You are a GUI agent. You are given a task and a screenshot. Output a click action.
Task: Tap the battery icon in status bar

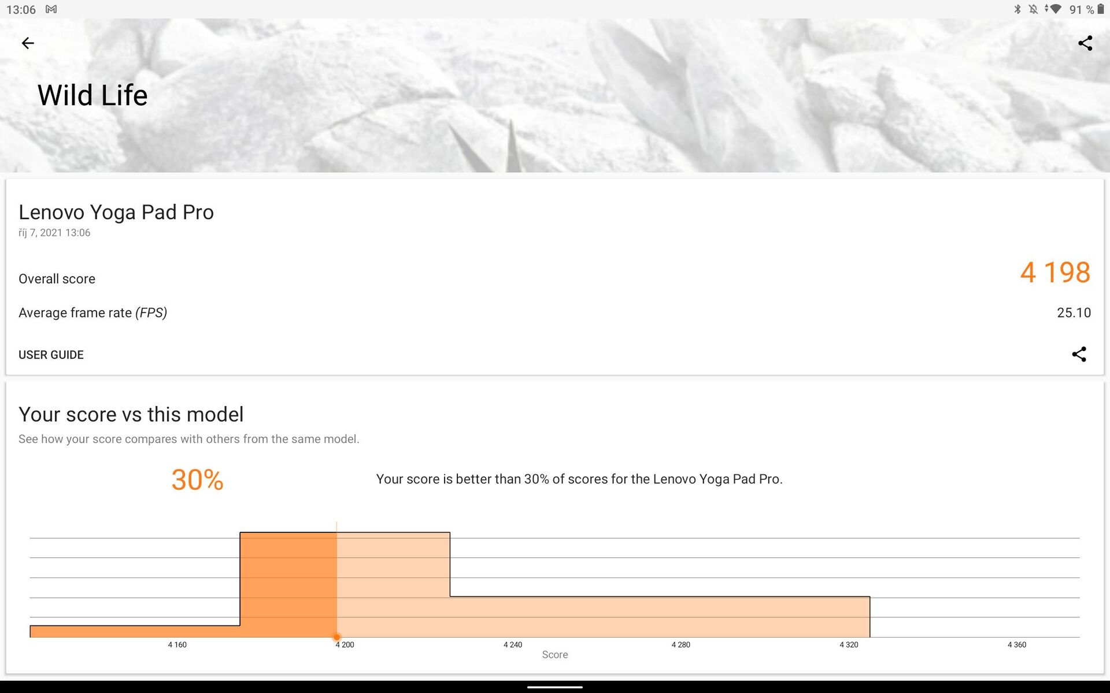tap(1101, 9)
